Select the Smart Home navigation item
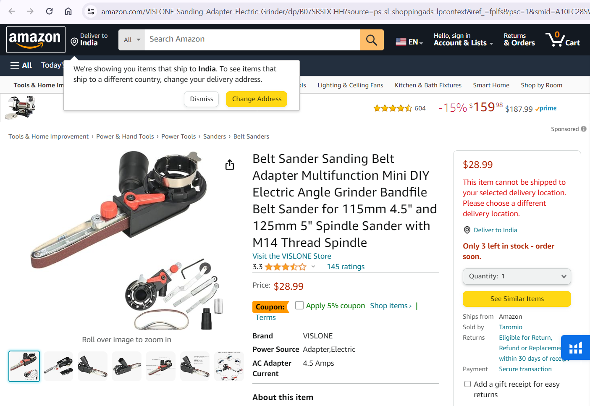 [x=491, y=85]
